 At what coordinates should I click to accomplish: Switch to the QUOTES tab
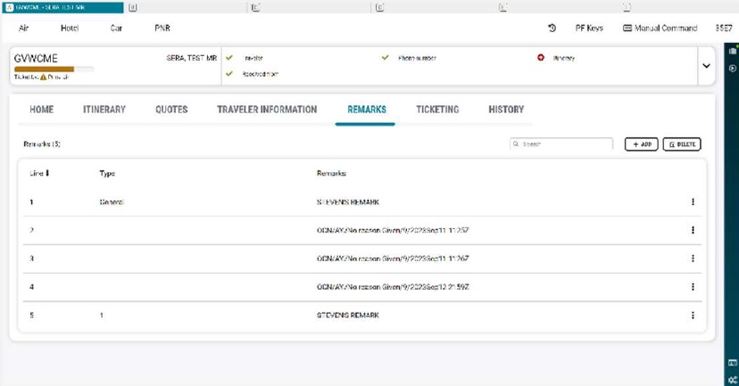[x=171, y=110]
